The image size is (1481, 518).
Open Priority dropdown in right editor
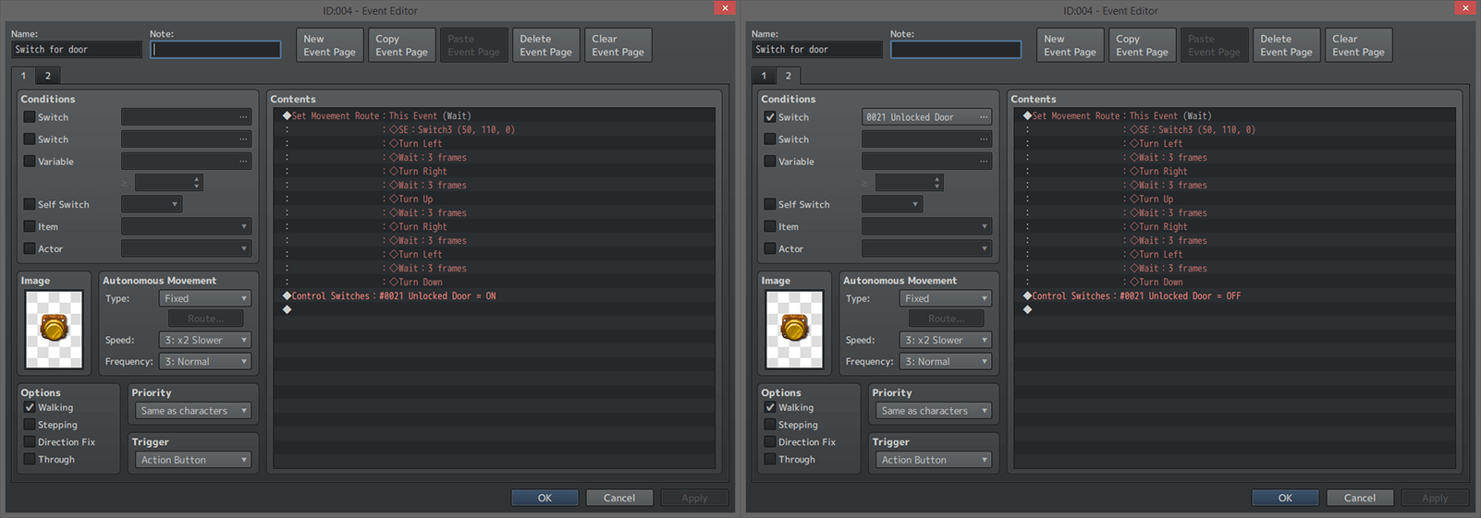point(934,411)
